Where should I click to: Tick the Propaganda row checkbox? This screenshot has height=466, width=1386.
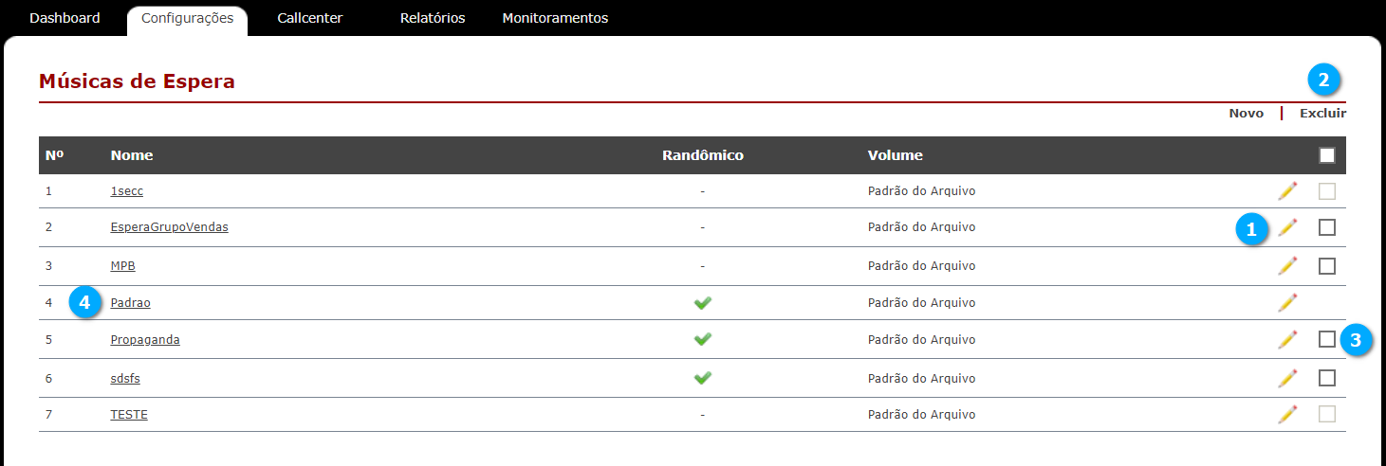point(1327,339)
